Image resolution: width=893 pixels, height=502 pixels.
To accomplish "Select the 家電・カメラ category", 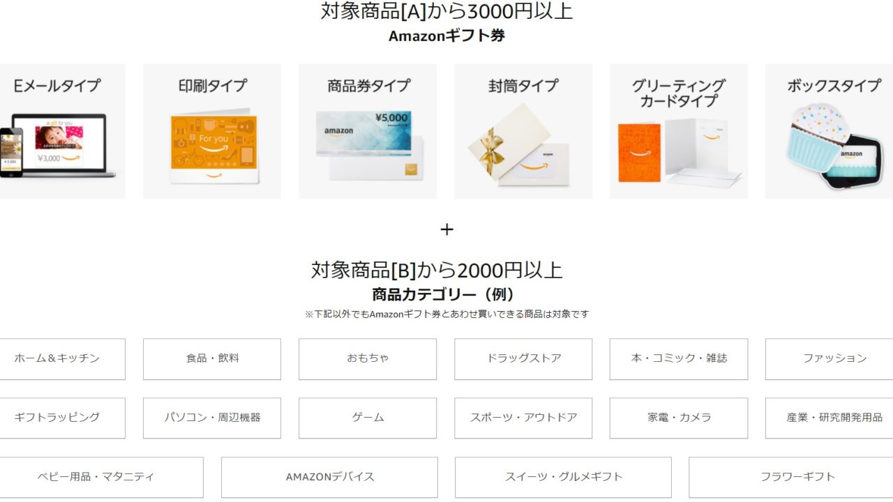I will click(679, 418).
